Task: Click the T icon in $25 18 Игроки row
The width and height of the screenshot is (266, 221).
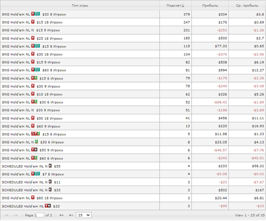Action: (33, 38)
